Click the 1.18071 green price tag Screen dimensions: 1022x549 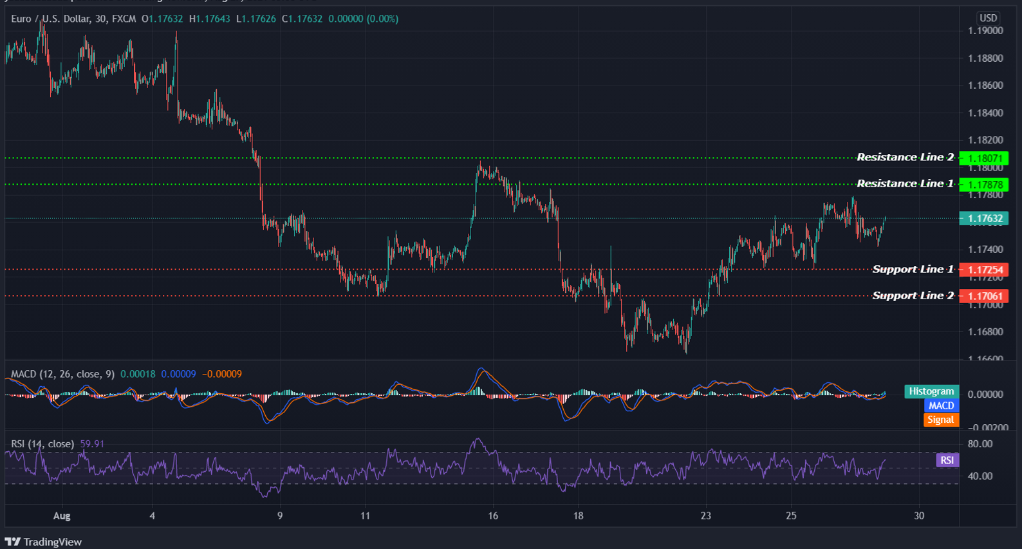point(983,158)
